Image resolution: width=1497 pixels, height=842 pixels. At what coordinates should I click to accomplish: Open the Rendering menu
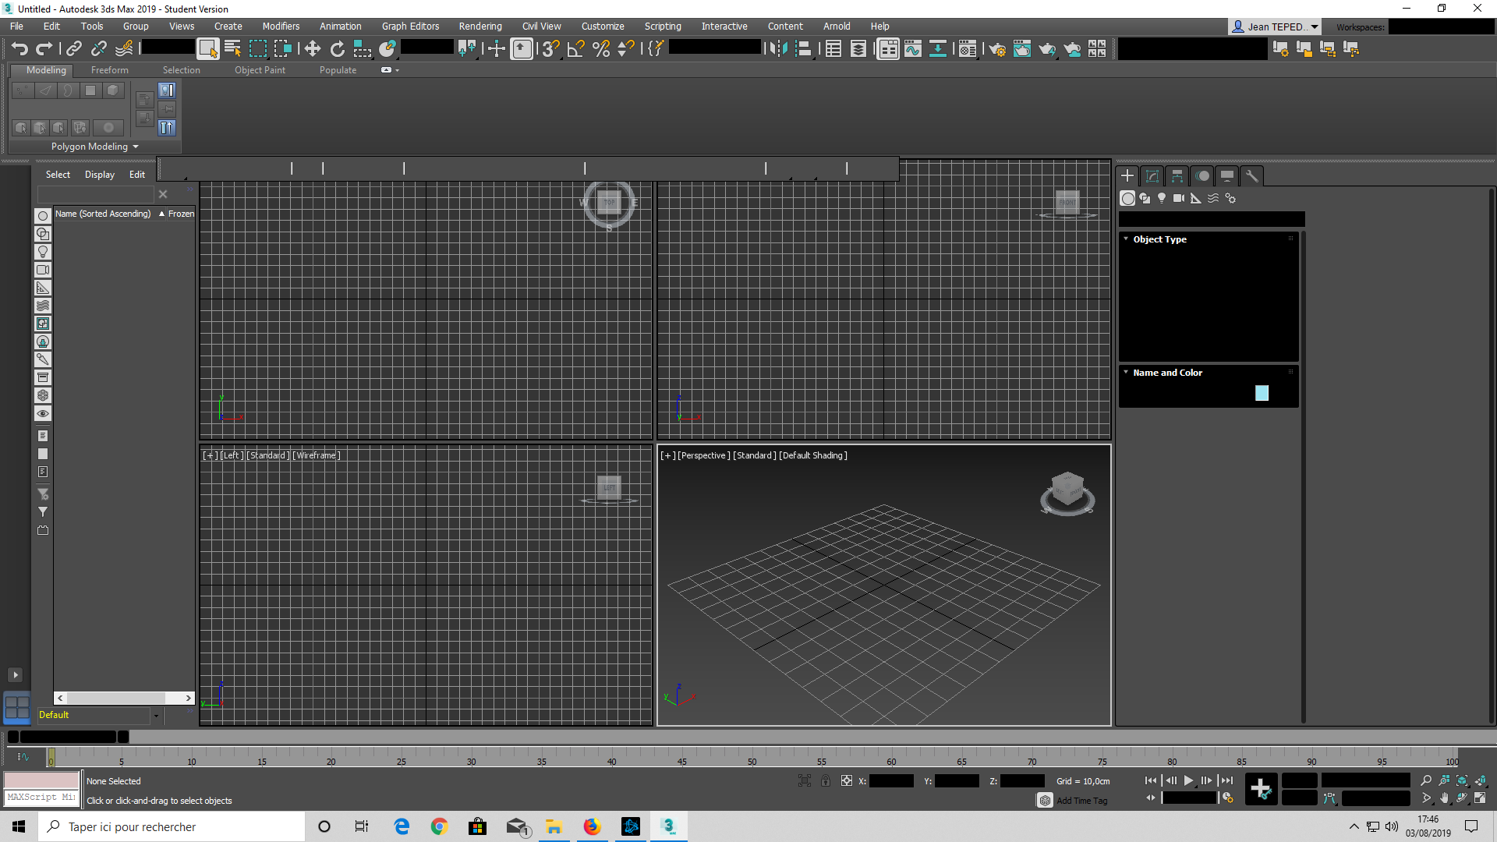(480, 27)
